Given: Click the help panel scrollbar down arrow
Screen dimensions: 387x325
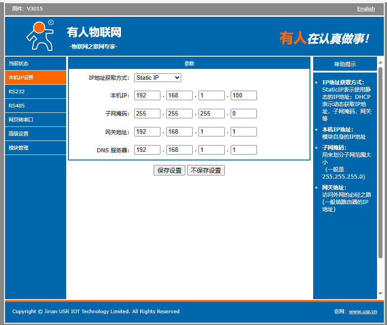Looking at the screenshot, I should (x=380, y=294).
